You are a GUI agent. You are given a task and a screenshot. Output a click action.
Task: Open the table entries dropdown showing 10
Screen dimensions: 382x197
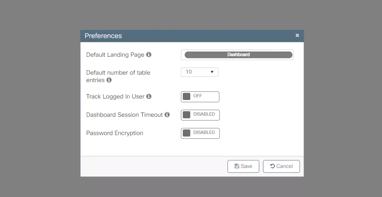point(199,72)
